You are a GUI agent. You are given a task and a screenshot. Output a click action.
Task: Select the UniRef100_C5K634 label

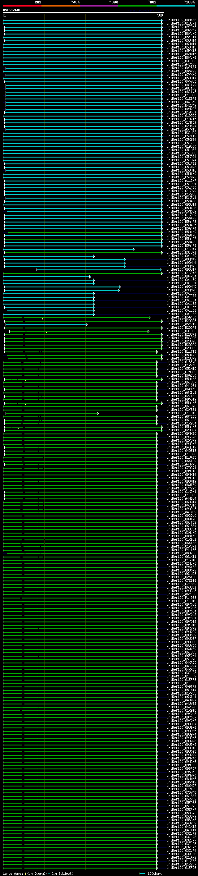(x=181, y=140)
